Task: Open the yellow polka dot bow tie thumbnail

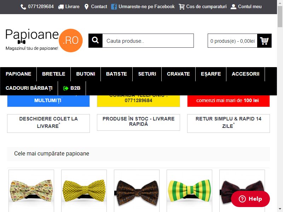Action: pos(84,191)
